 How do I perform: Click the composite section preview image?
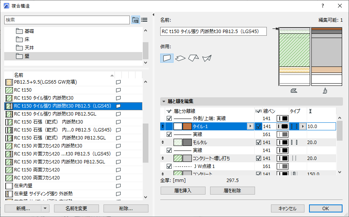pos(310,57)
